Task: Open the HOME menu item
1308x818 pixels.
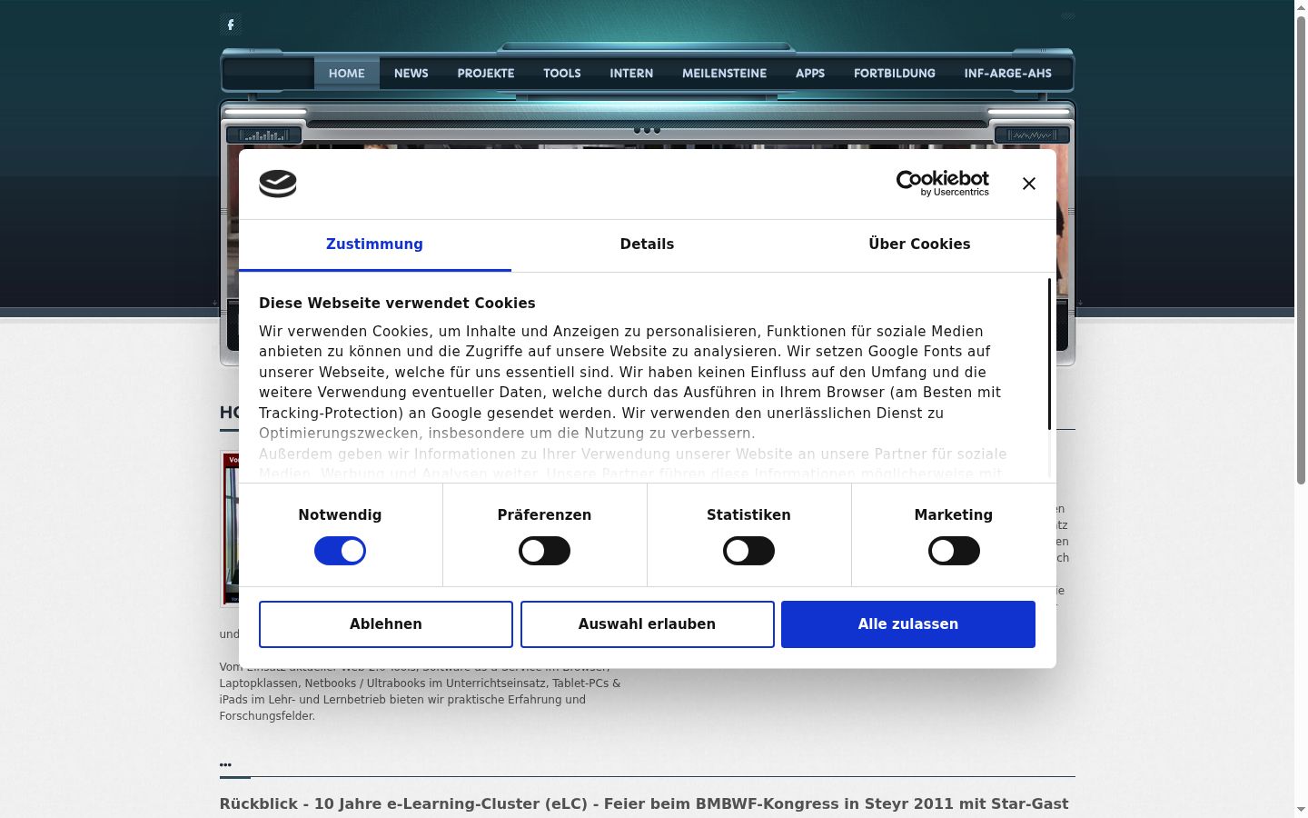Action: [x=347, y=74]
